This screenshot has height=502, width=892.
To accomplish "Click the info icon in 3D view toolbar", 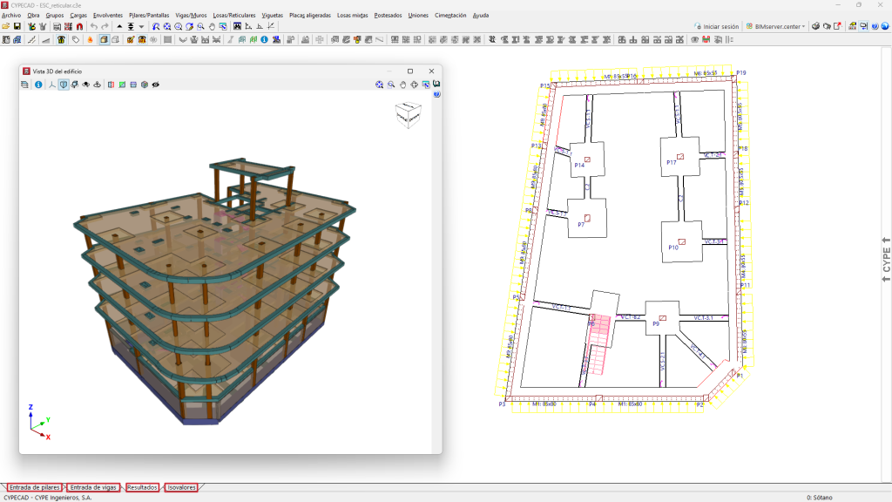I will coord(38,85).
